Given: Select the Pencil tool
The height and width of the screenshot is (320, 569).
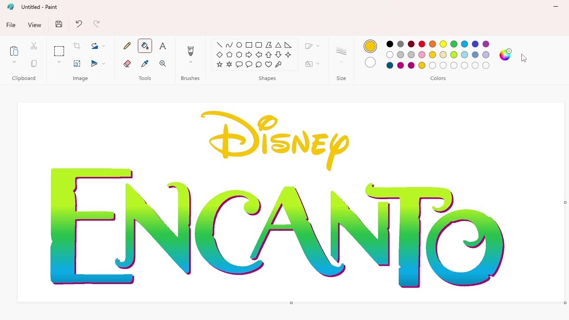Looking at the screenshot, I should point(127,46).
